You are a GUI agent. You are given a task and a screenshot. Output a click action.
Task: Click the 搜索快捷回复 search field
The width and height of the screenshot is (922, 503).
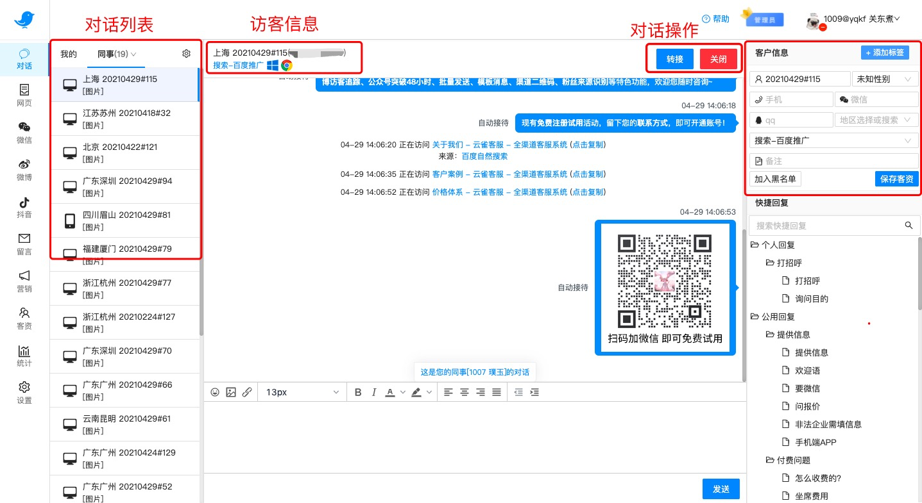[x=828, y=226]
